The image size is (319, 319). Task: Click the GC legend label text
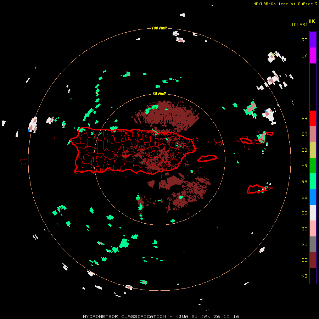point(304,245)
